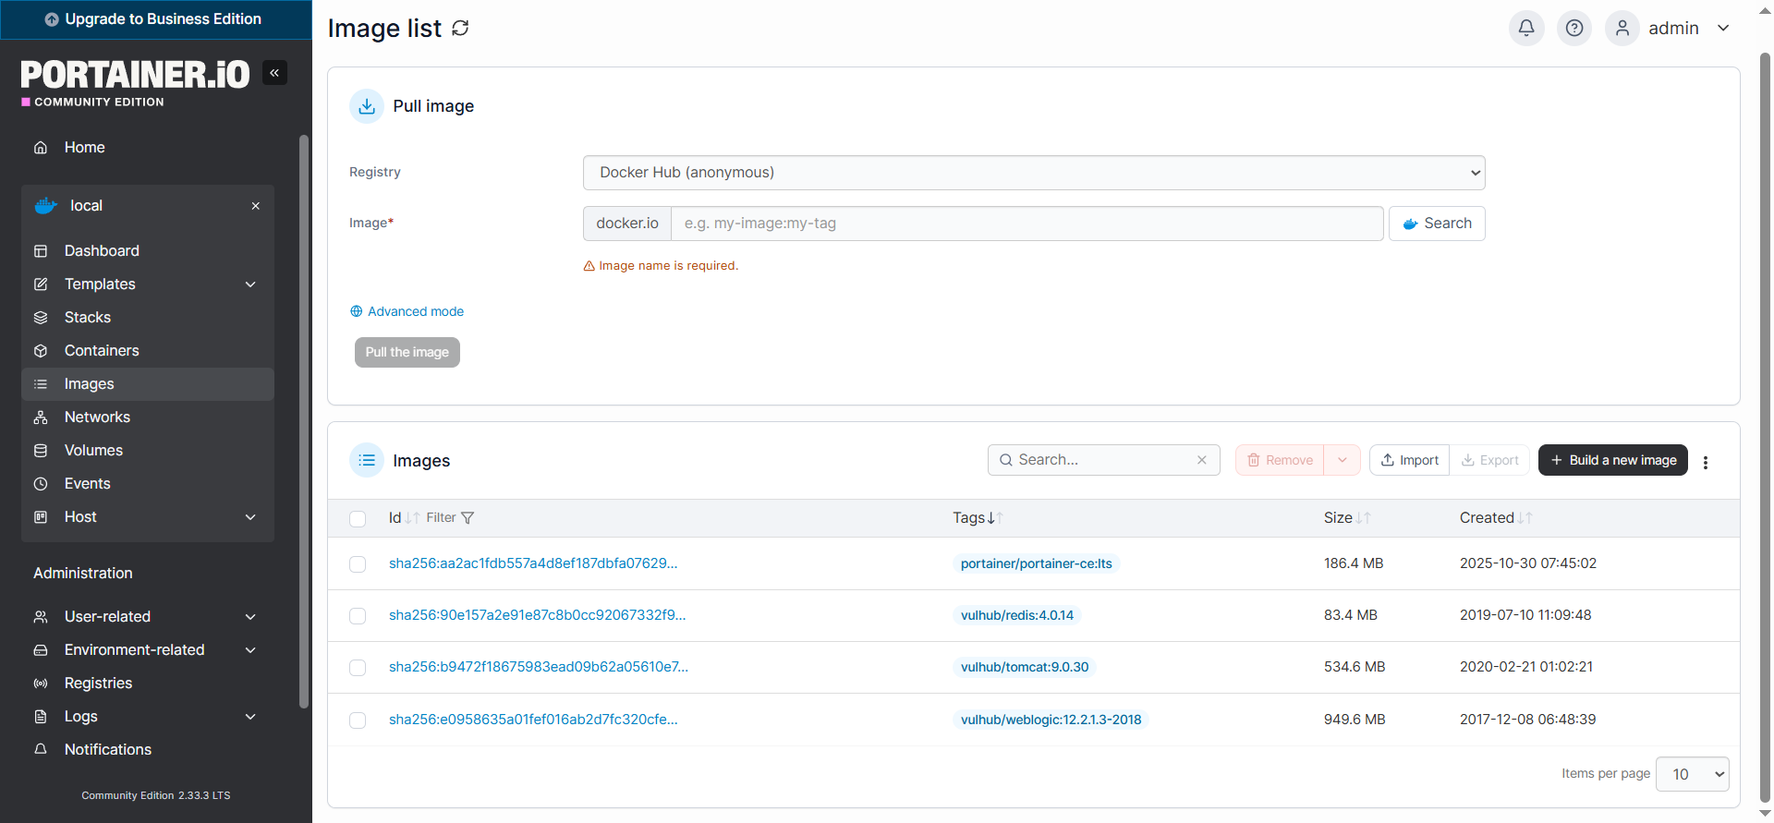Open the Items per page dropdown

[x=1693, y=774]
